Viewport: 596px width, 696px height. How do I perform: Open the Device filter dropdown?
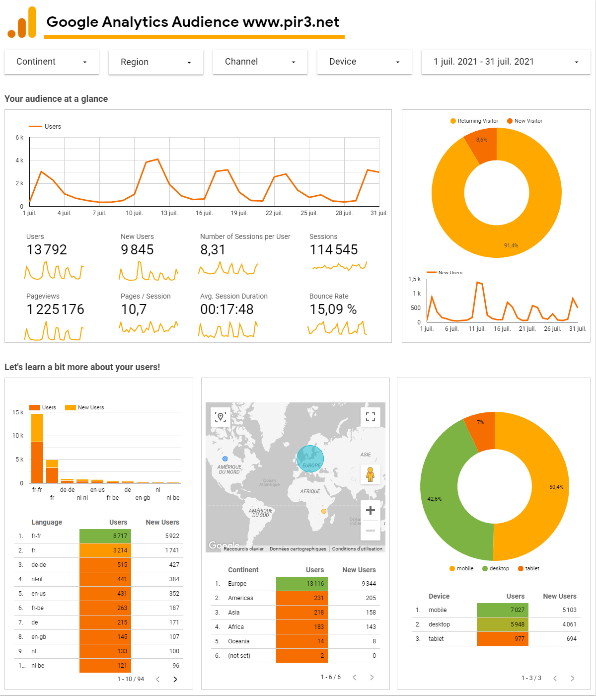[365, 62]
